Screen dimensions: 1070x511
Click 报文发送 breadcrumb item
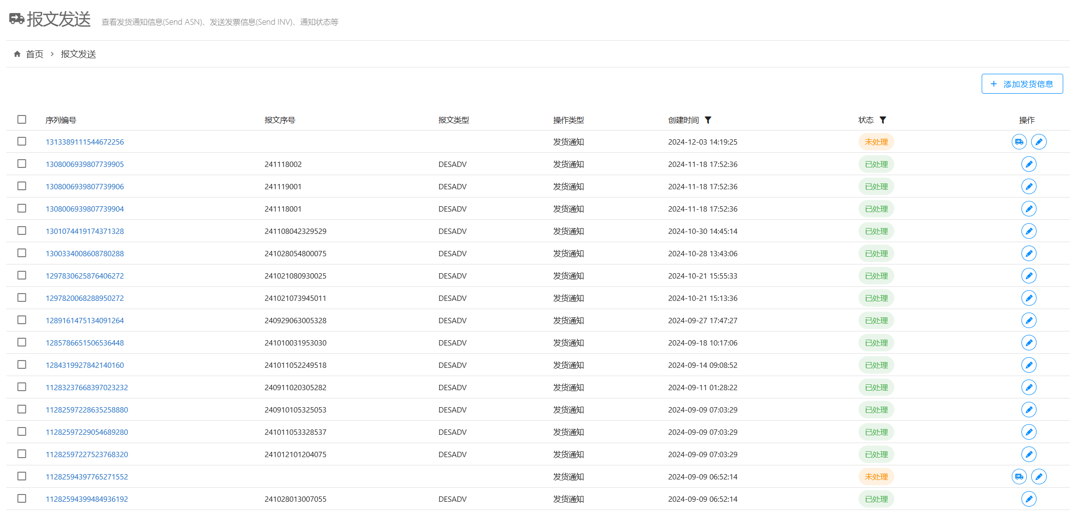[78, 54]
